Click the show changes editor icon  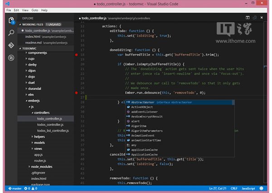pyautogui.click(x=255, y=18)
